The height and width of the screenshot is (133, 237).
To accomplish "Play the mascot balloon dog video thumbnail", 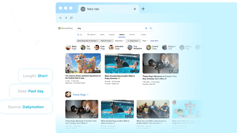I will (x=83, y=63).
